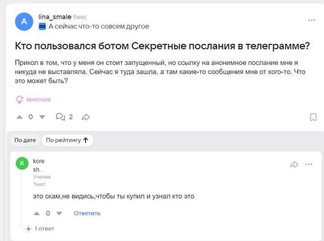Screen dimensions: 324x241
Task: Sort answers by 'По дате'
Action: pos(25,140)
